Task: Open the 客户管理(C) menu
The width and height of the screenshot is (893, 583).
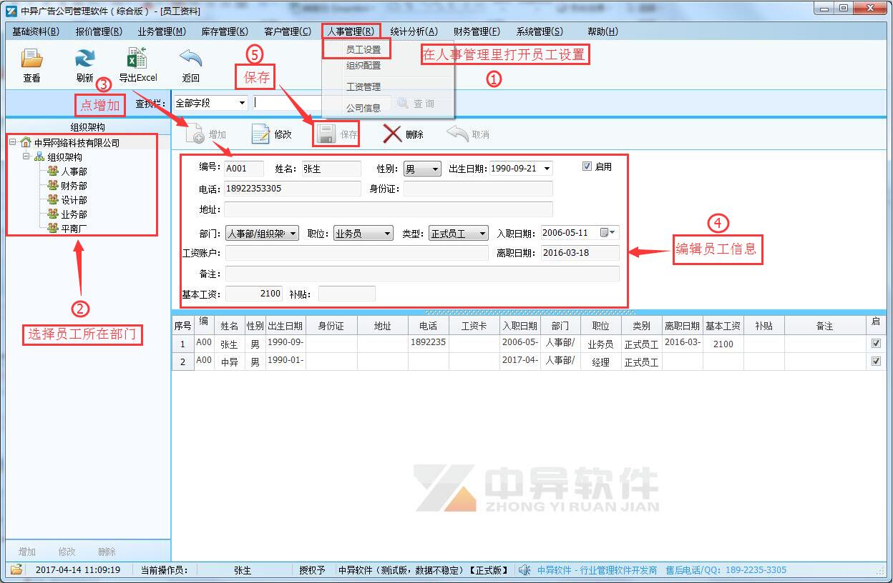Action: (288, 31)
